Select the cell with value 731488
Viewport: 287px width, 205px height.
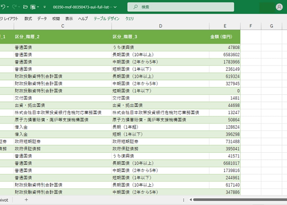(225, 142)
